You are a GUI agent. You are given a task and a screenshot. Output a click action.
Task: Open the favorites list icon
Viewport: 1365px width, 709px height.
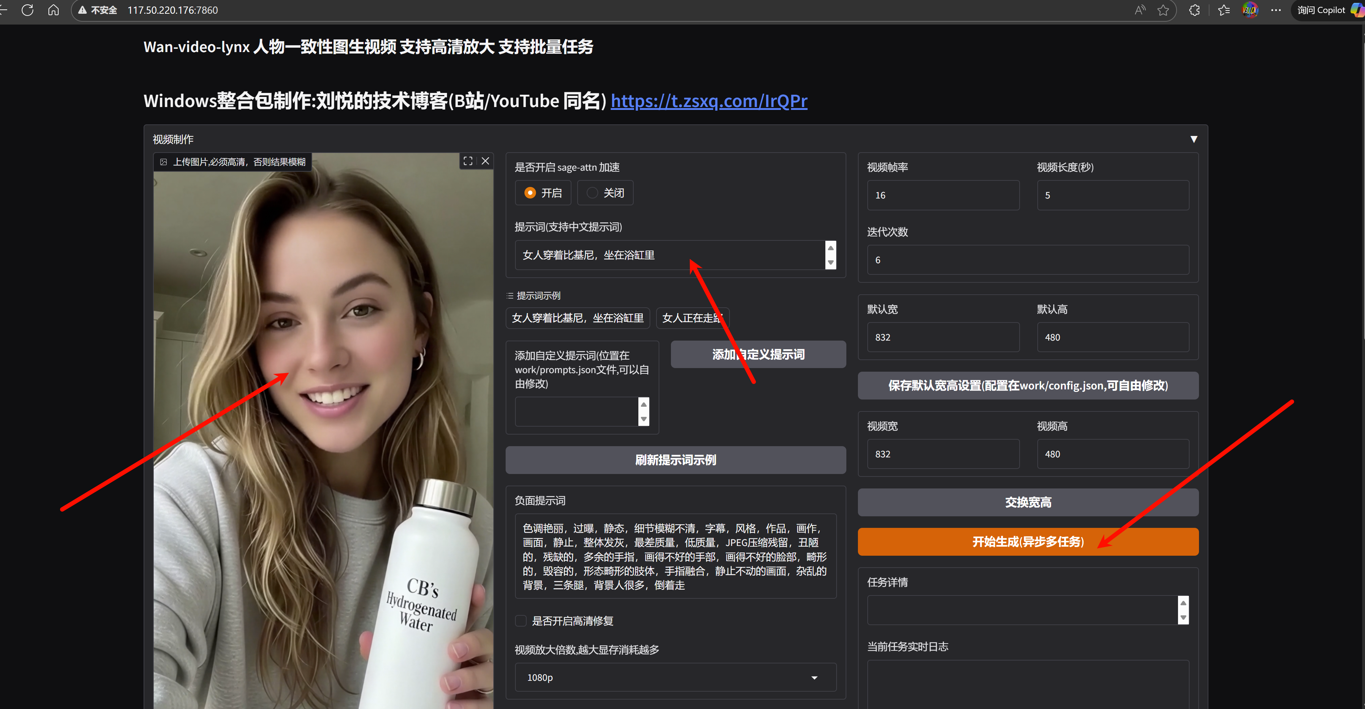point(1224,10)
